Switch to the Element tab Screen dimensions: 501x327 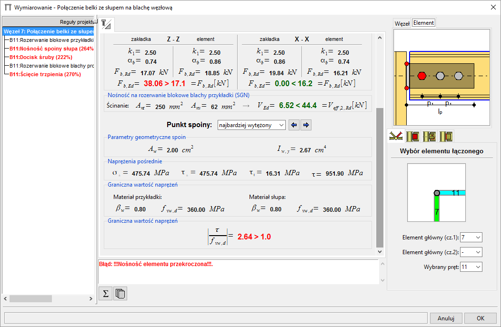pyautogui.click(x=423, y=23)
